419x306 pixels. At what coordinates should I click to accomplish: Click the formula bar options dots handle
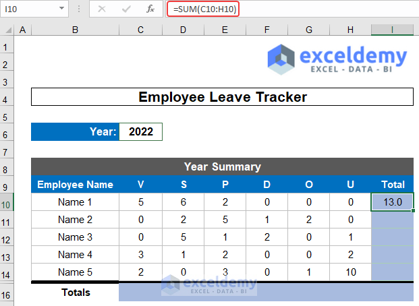pyautogui.click(x=79, y=9)
